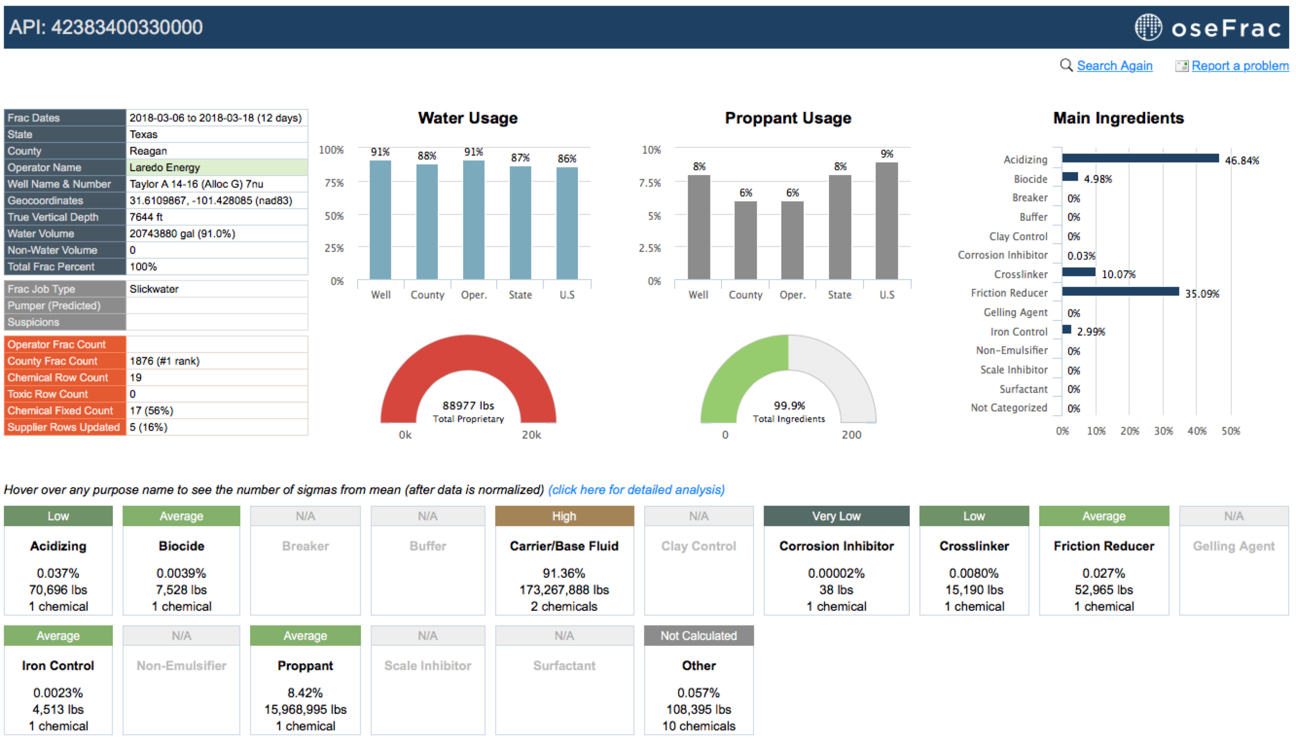
Task: Click the Well bar in Water Usage chart
Action: 380,220
